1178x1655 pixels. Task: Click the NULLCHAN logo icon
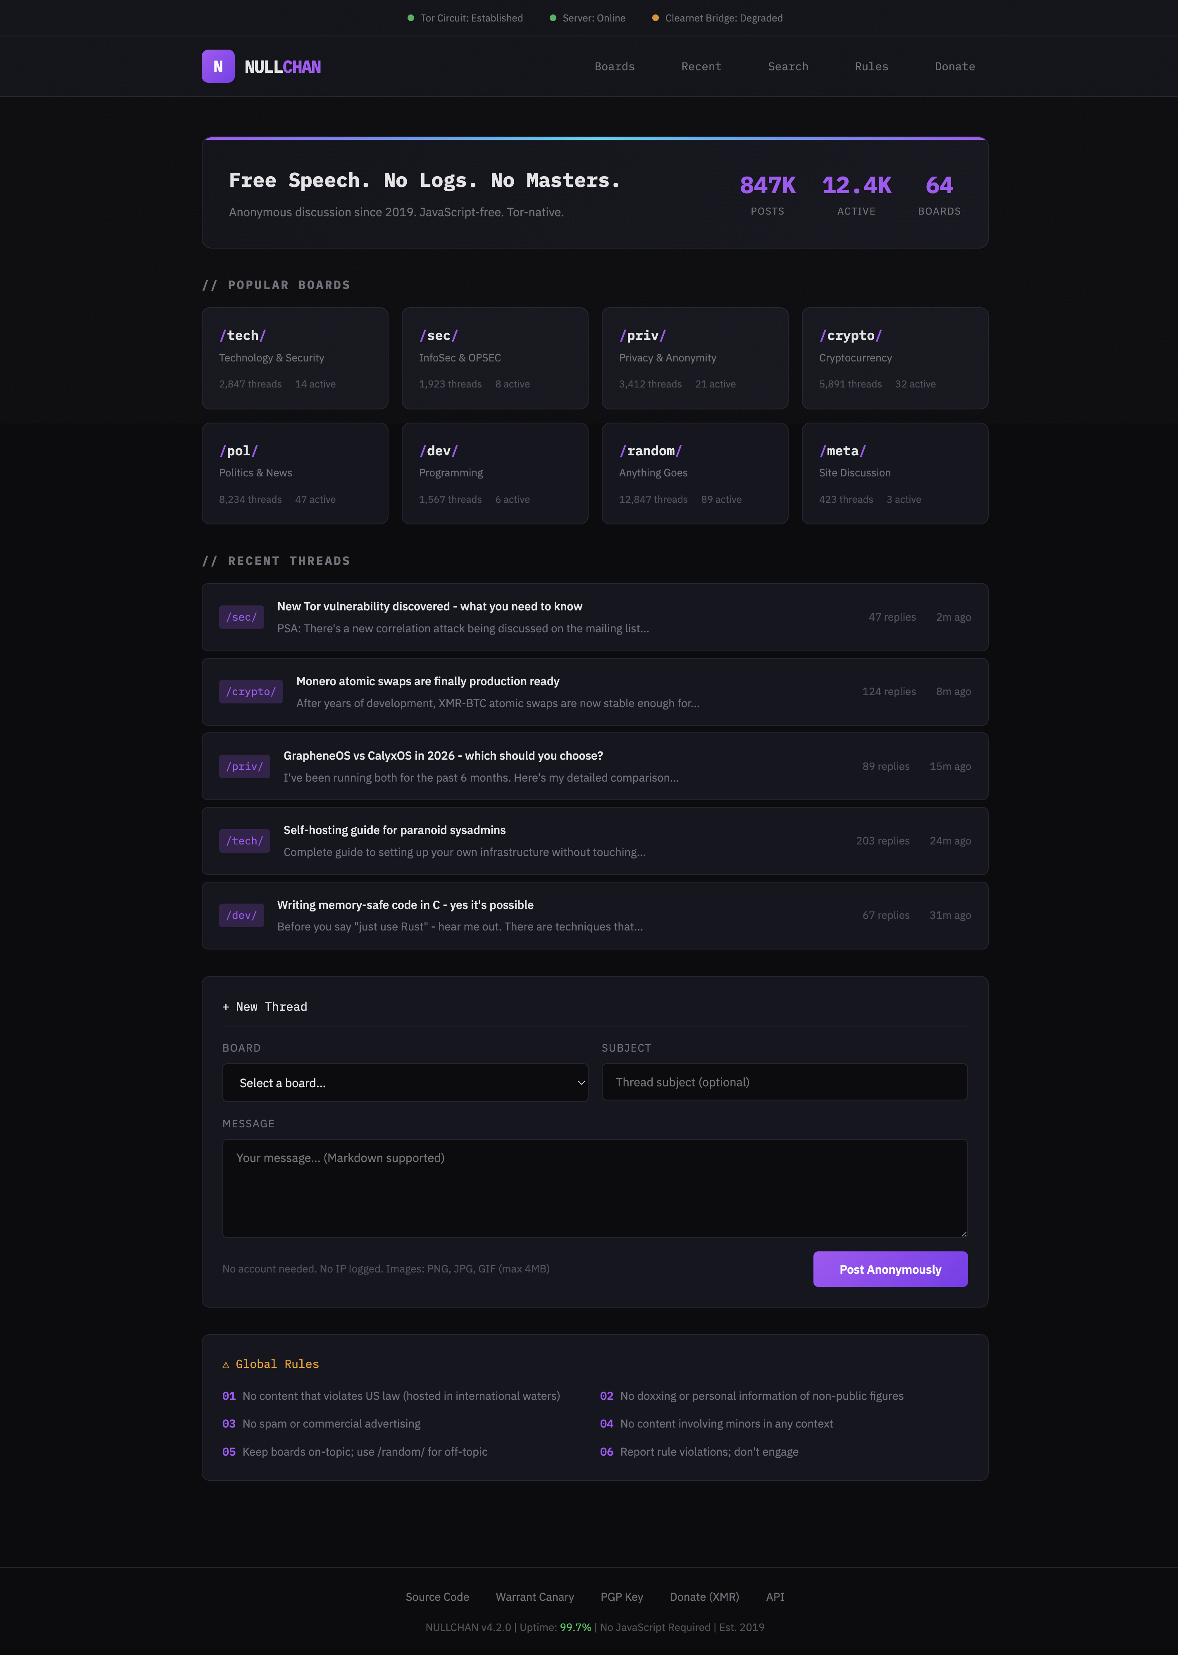coord(218,66)
